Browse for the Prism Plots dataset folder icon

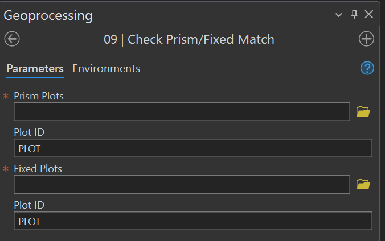tap(363, 112)
